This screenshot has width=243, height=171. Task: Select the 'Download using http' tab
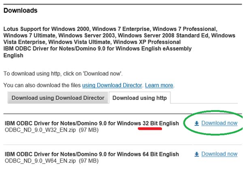(140, 98)
